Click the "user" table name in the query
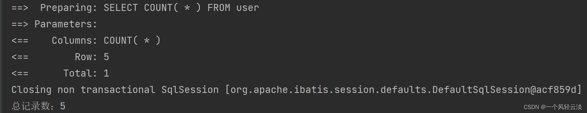This screenshot has height=113, width=587. click(248, 8)
